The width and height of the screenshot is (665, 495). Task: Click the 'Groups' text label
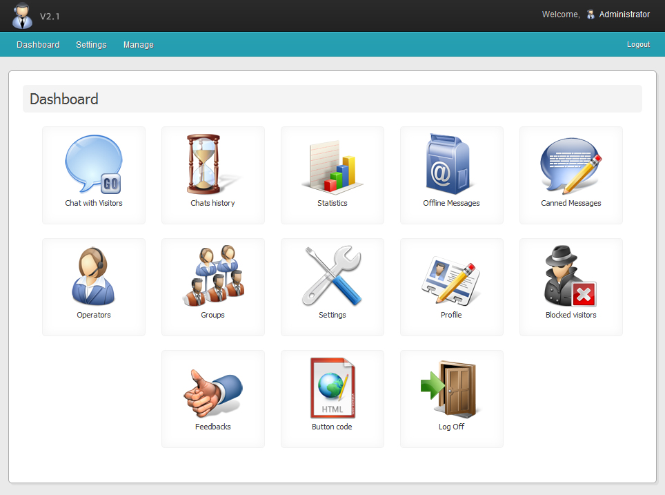point(212,315)
